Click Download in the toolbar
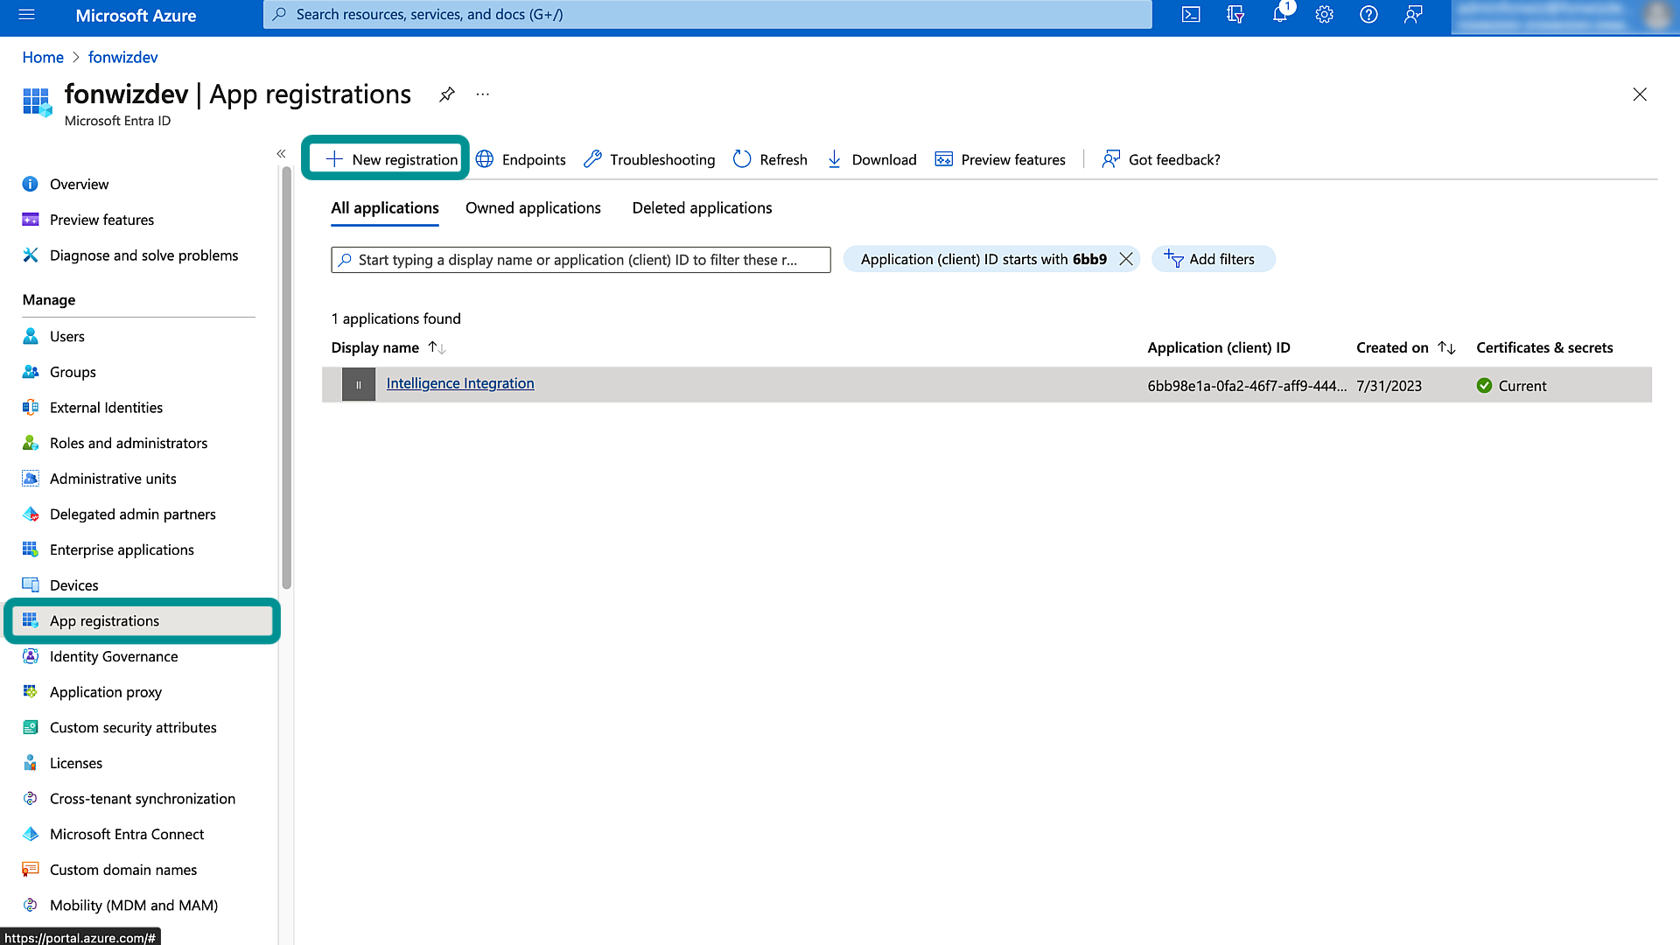Viewport: 1680px width, 945px height. coord(871,159)
